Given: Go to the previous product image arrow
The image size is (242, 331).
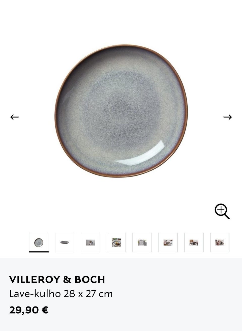Looking at the screenshot, I should click(x=15, y=117).
